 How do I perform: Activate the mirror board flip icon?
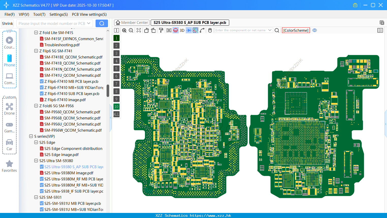tap(169, 30)
